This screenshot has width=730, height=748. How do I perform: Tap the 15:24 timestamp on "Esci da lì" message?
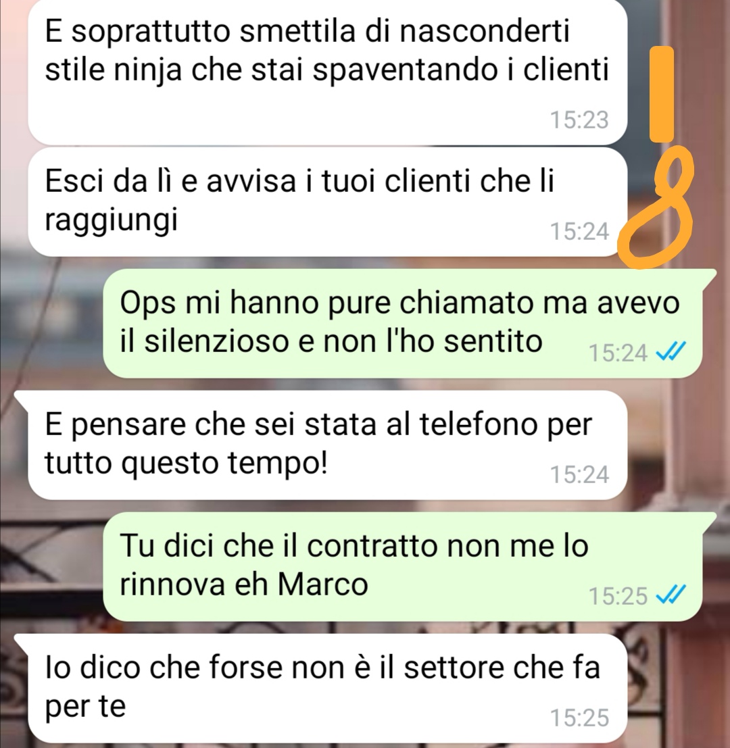[x=580, y=231]
